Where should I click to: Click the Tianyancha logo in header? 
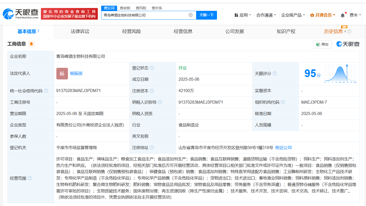21,14
